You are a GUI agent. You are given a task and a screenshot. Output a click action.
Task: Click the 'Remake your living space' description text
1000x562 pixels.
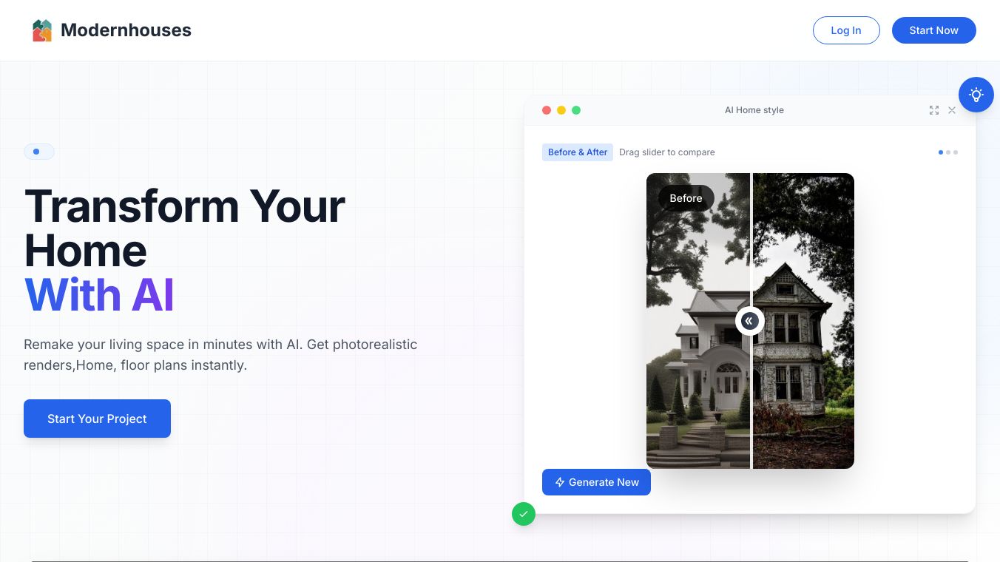pyautogui.click(x=220, y=355)
